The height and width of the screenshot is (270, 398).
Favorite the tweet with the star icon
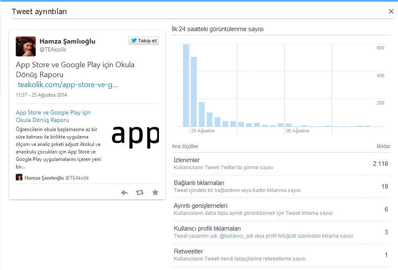155,192
